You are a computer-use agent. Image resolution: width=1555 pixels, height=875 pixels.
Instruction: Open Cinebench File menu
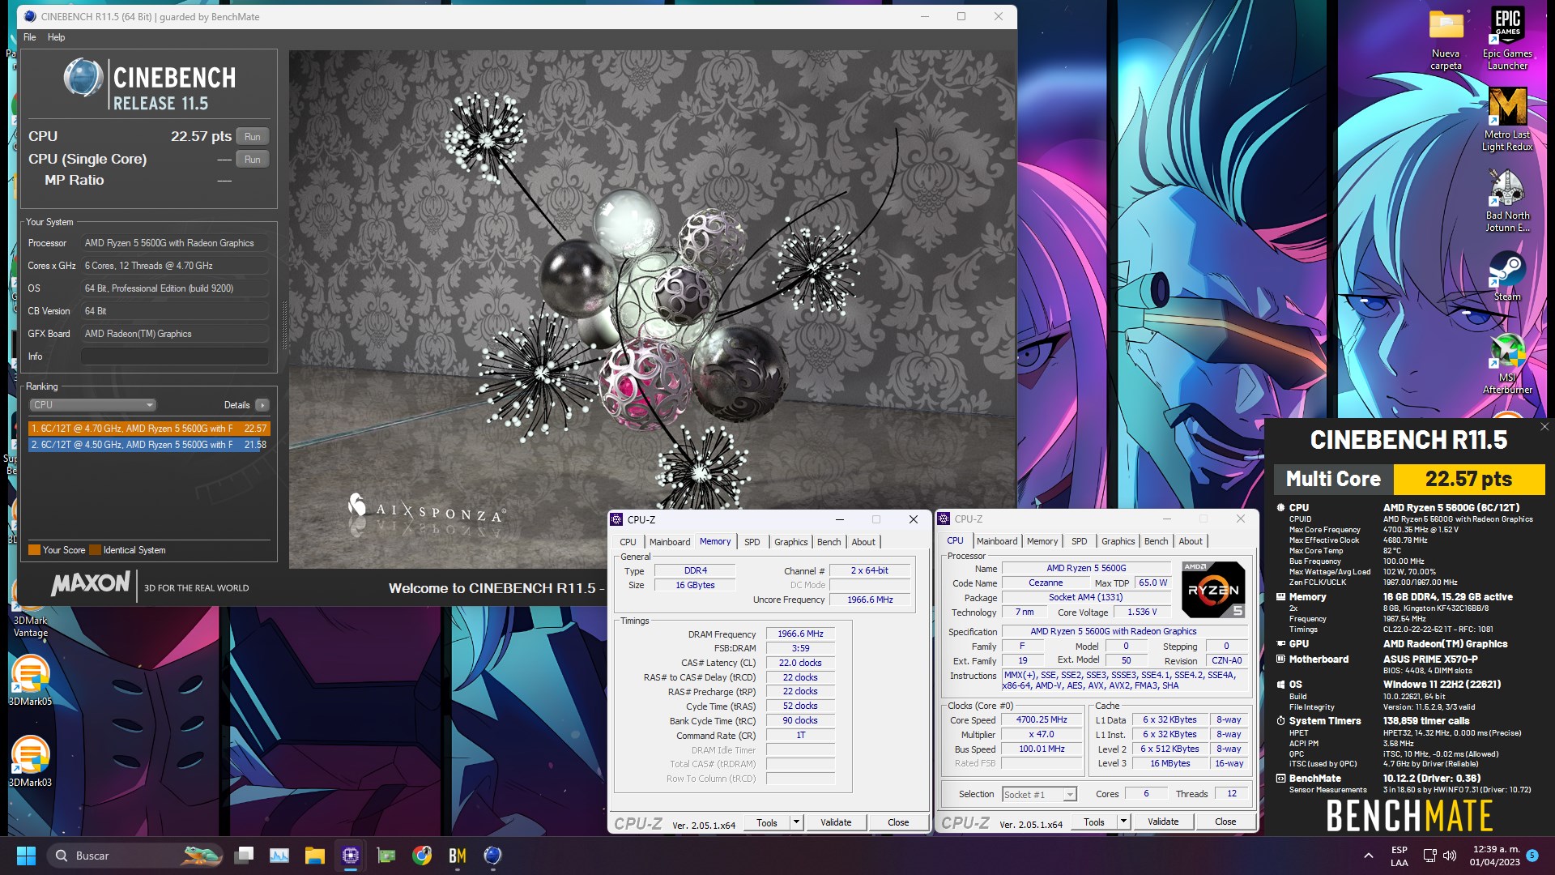coord(30,37)
